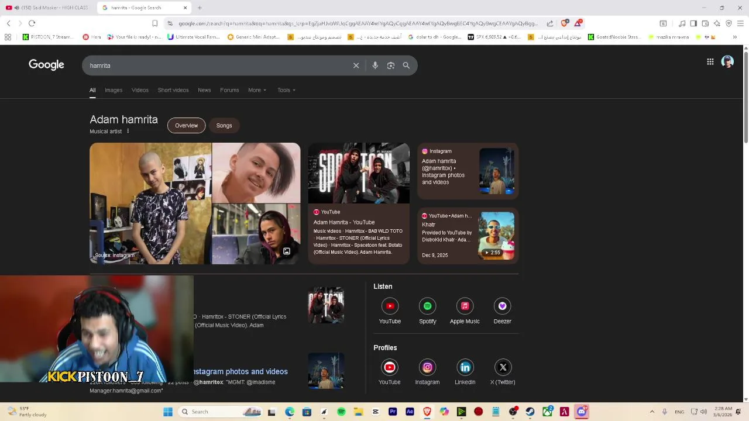Open the image gallery icon on photo collage
The image size is (749, 421).
(x=287, y=251)
